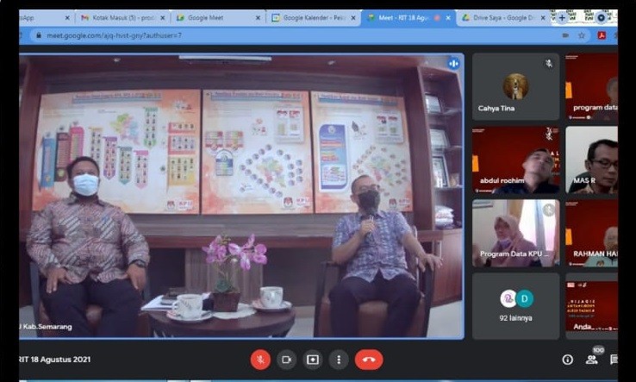
Task: Select the abdul rochim video tile
Action: click(x=515, y=160)
